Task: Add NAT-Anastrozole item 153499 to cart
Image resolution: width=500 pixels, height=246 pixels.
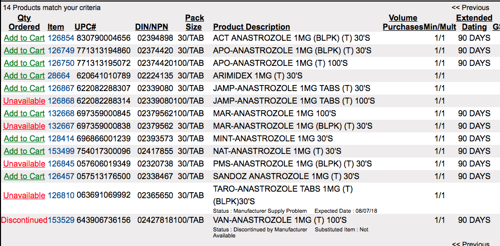Action: pos(24,151)
